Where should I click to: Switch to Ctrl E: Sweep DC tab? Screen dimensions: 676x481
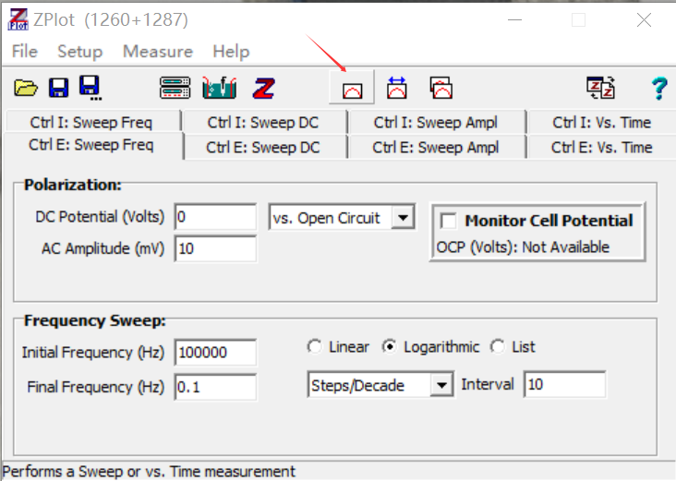[x=262, y=148]
